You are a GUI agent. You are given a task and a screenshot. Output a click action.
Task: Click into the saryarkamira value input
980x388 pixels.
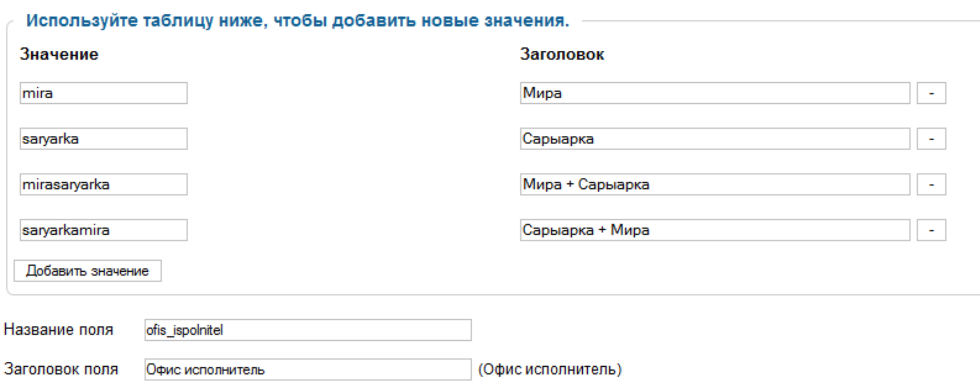103,230
